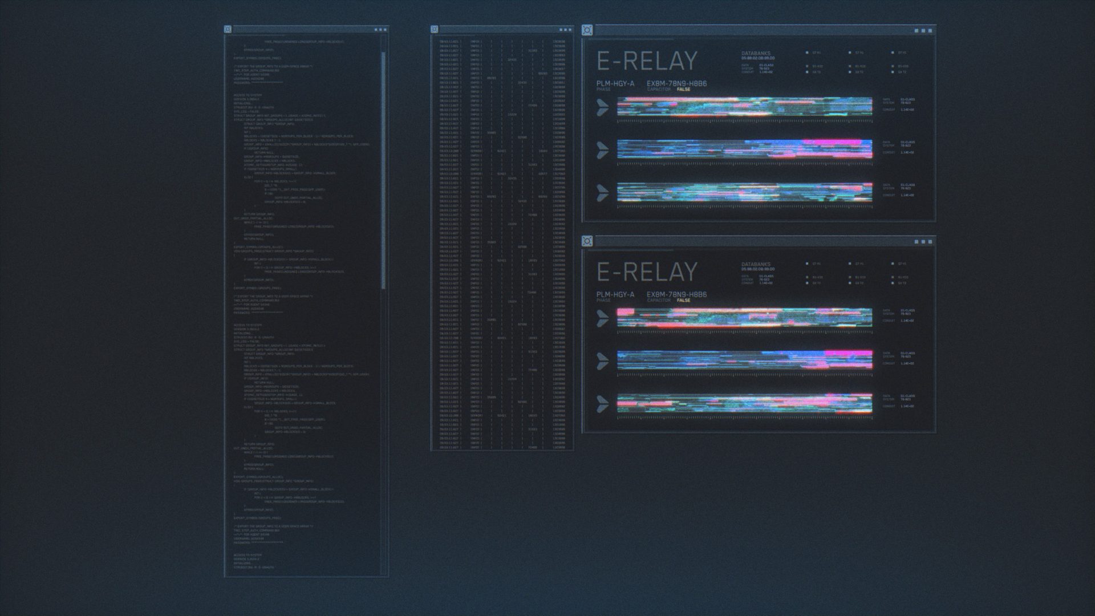Toggle the first top-row databank indicator in upper E-RELAY
The height and width of the screenshot is (616, 1095).
pos(807,52)
